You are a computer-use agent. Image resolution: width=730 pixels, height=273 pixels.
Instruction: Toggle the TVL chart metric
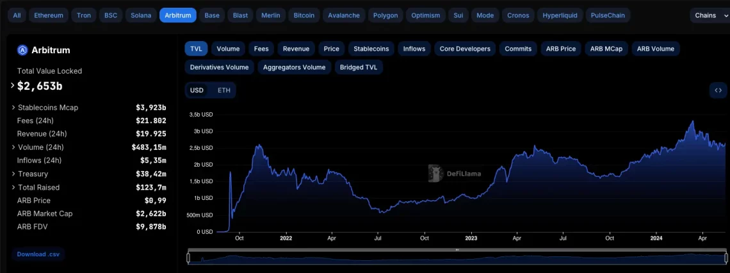pos(196,49)
